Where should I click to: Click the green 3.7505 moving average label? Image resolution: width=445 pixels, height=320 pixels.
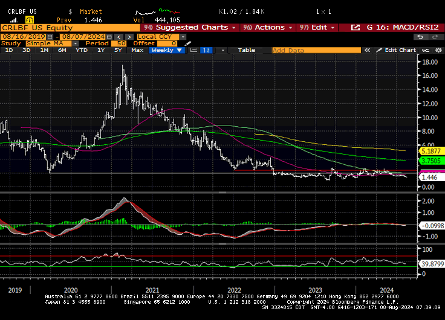[431, 161]
